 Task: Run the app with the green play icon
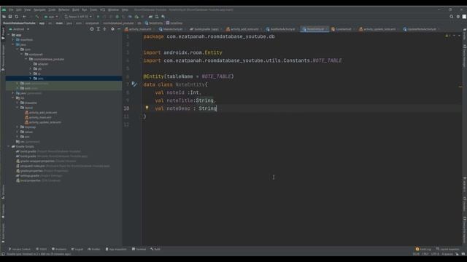click(98, 17)
